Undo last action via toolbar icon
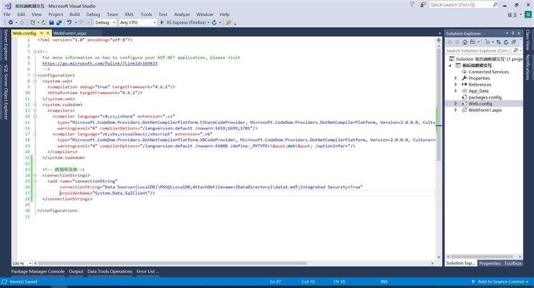The width and height of the screenshot is (534, 288). 69,22
